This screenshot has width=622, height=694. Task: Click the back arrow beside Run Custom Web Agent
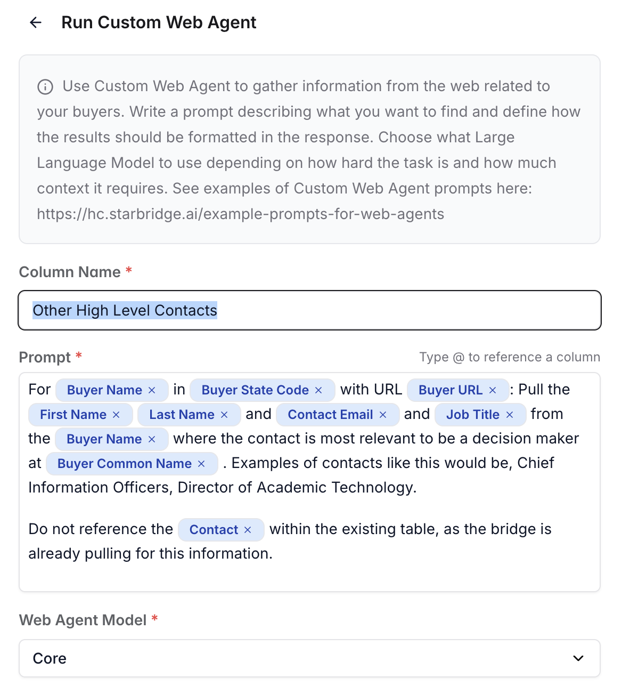click(36, 22)
